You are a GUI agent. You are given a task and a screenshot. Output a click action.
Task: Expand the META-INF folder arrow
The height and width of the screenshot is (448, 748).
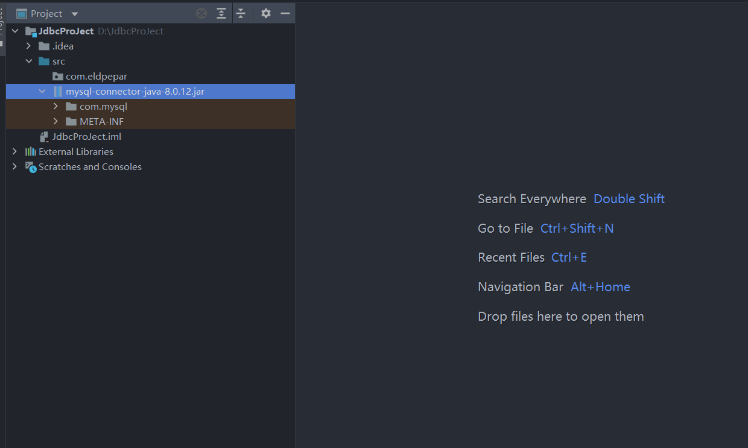pyautogui.click(x=55, y=121)
